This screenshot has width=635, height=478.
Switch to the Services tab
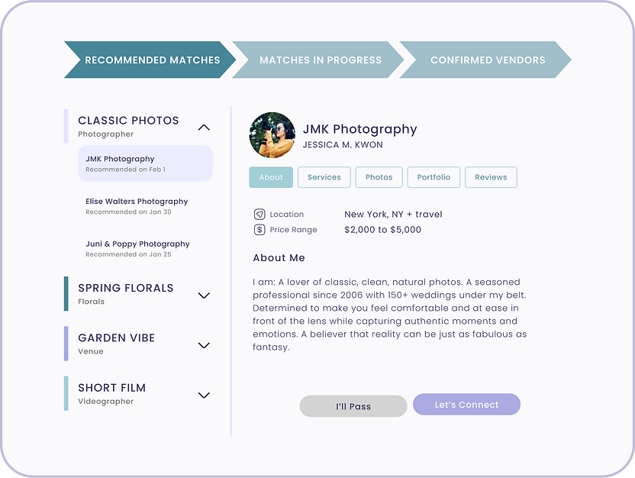click(x=324, y=177)
